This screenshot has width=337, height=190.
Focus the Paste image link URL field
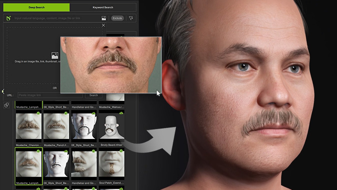[x=50, y=95]
